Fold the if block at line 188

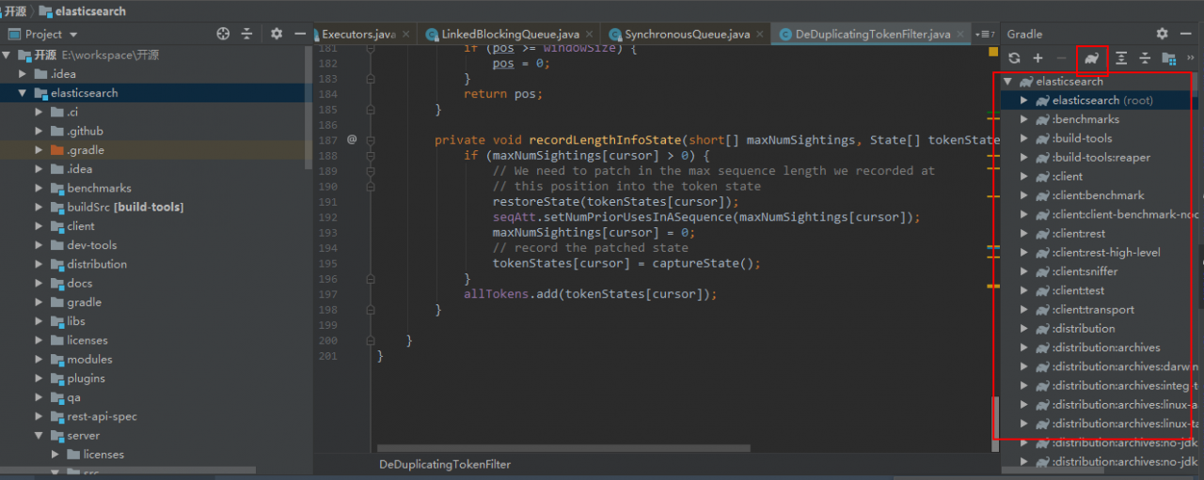coord(371,156)
